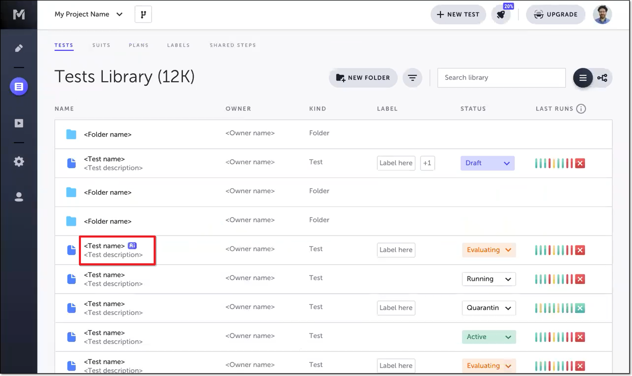Screen dimensions: 632x376
Task: Click the AI badge next to test name
Action: (132, 246)
